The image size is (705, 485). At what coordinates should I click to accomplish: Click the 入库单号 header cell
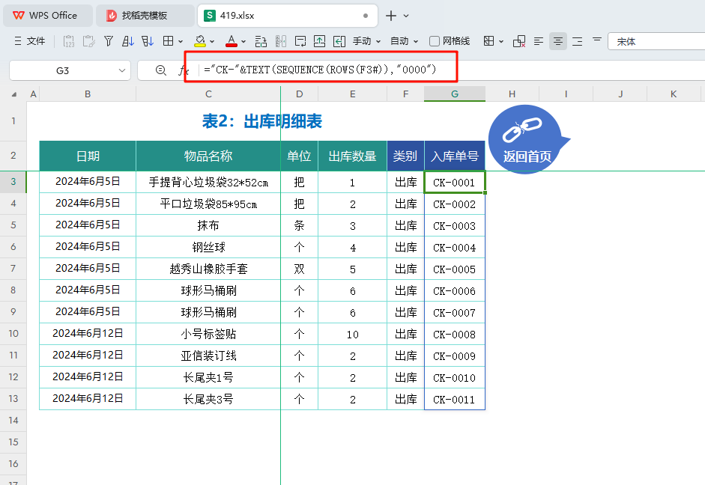pos(455,156)
